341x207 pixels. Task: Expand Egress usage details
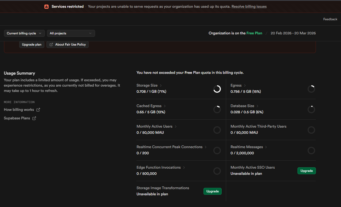point(236,86)
